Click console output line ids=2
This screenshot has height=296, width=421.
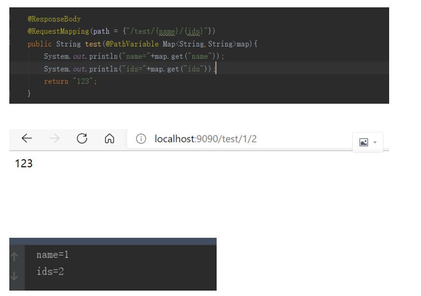pyautogui.click(x=50, y=272)
